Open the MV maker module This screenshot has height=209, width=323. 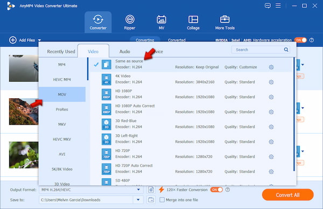161,22
